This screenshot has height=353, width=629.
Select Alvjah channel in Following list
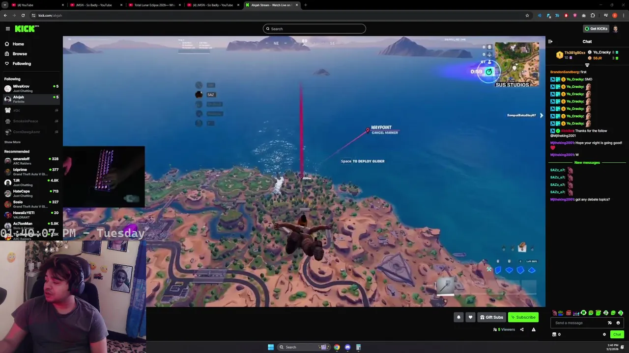(30, 99)
